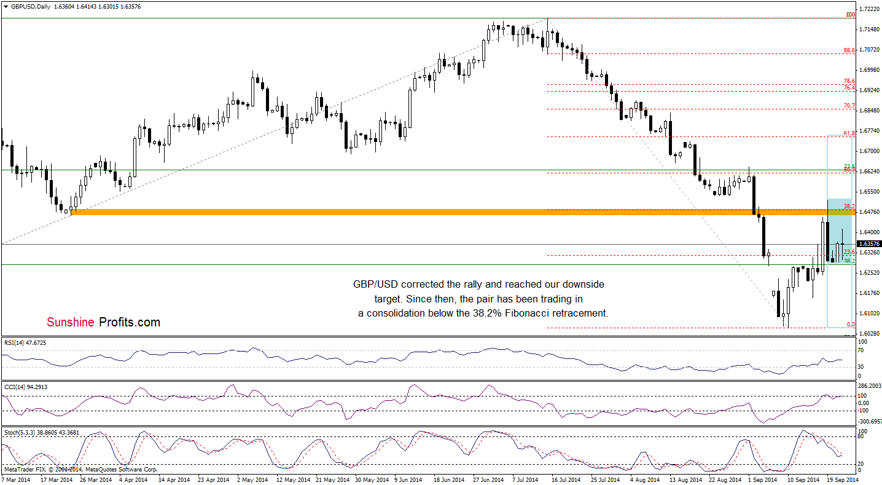This screenshot has height=485, width=882.
Task: Click the 1.65500 price axis label
Action: [x=868, y=192]
